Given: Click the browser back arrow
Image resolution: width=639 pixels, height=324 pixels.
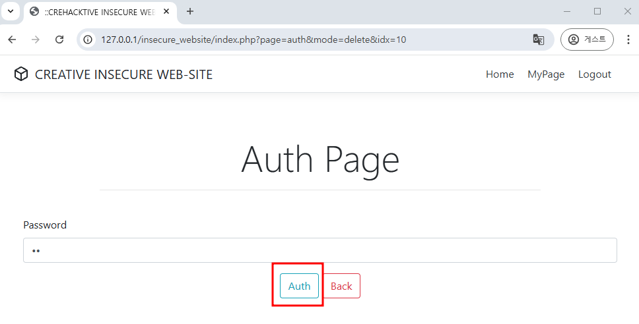Looking at the screenshot, I should 13,40.
